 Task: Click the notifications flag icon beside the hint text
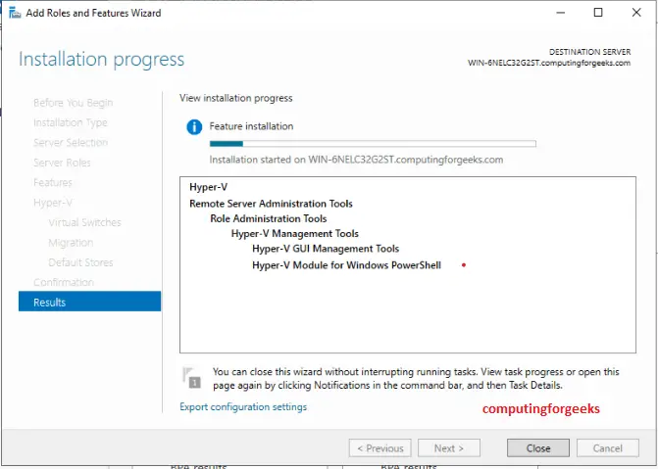coord(192,378)
